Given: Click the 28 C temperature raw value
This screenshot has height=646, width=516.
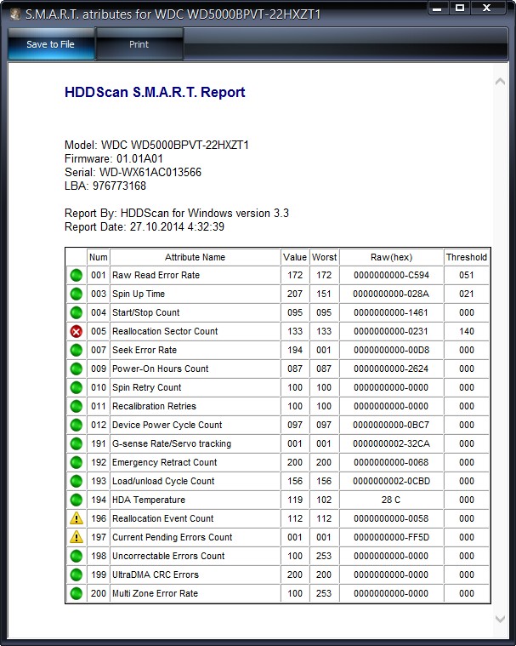Looking at the screenshot, I should 391,500.
